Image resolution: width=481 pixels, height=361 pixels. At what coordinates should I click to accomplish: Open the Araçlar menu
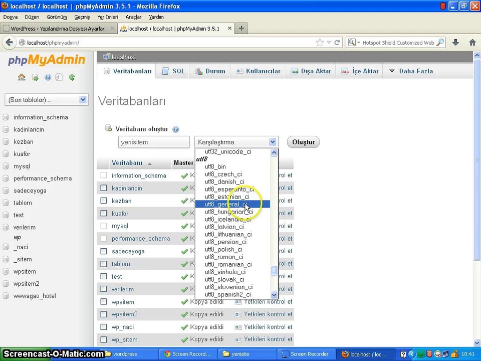(133, 17)
